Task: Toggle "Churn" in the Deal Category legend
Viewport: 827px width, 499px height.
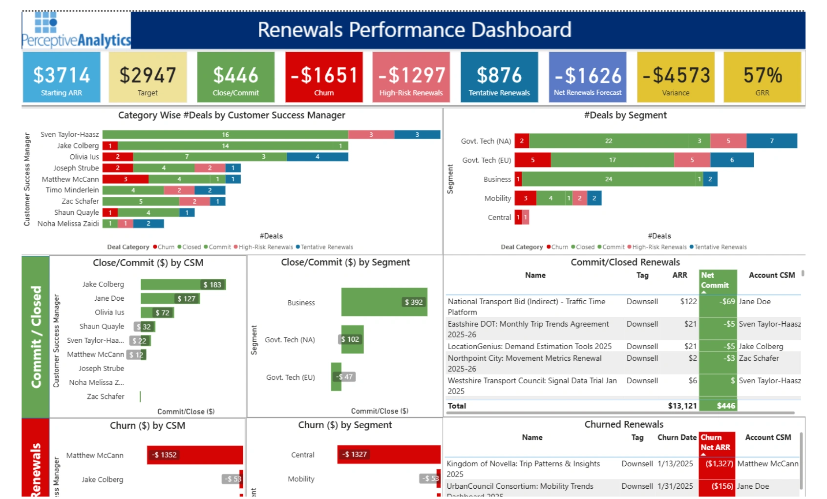Action: point(165,247)
